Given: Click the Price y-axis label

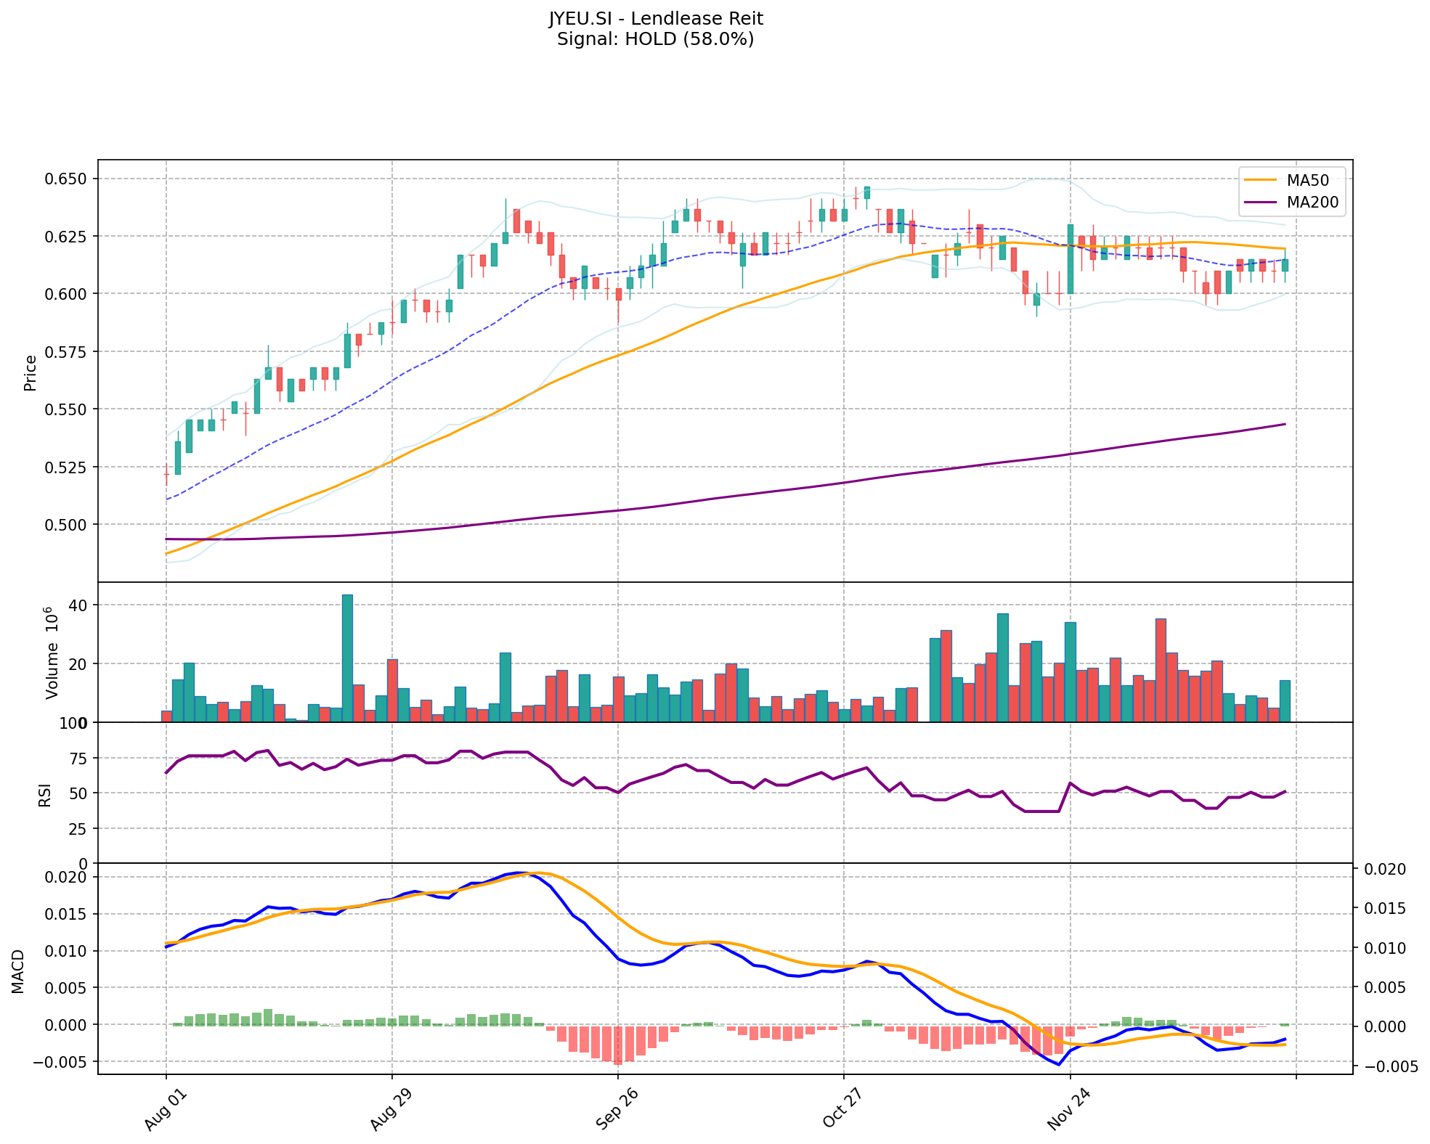Looking at the screenshot, I should point(31,372).
